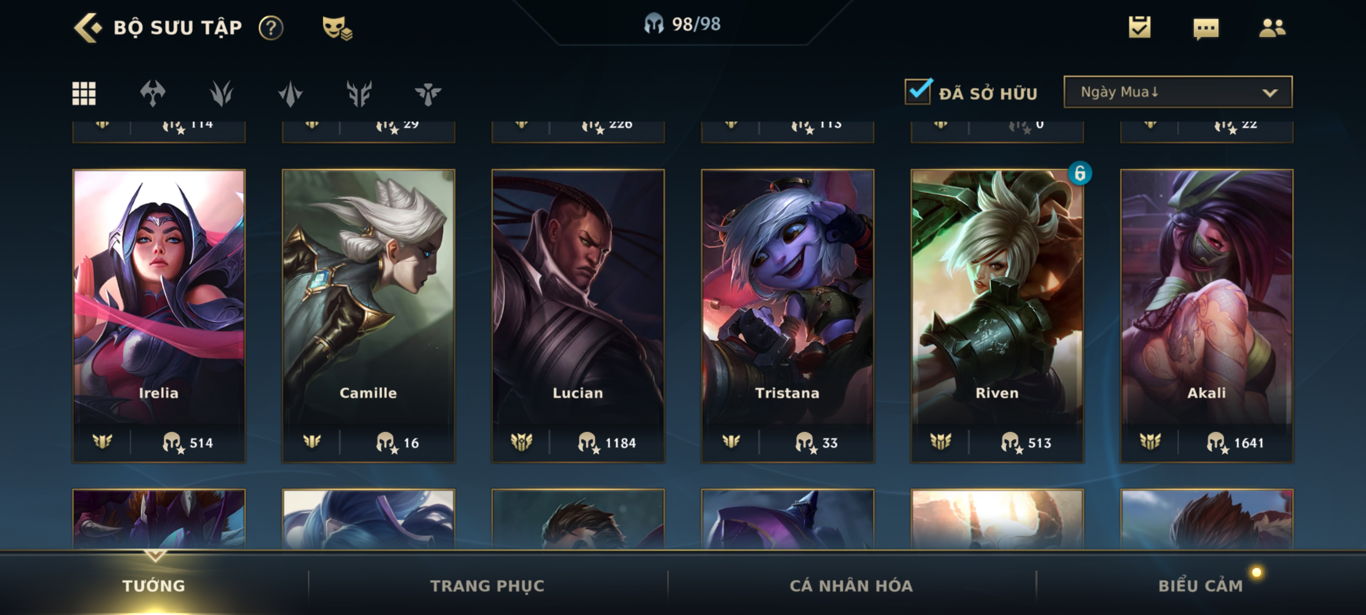Switch to the Trang Phục tab
This screenshot has width=1366, height=615.
487,585
